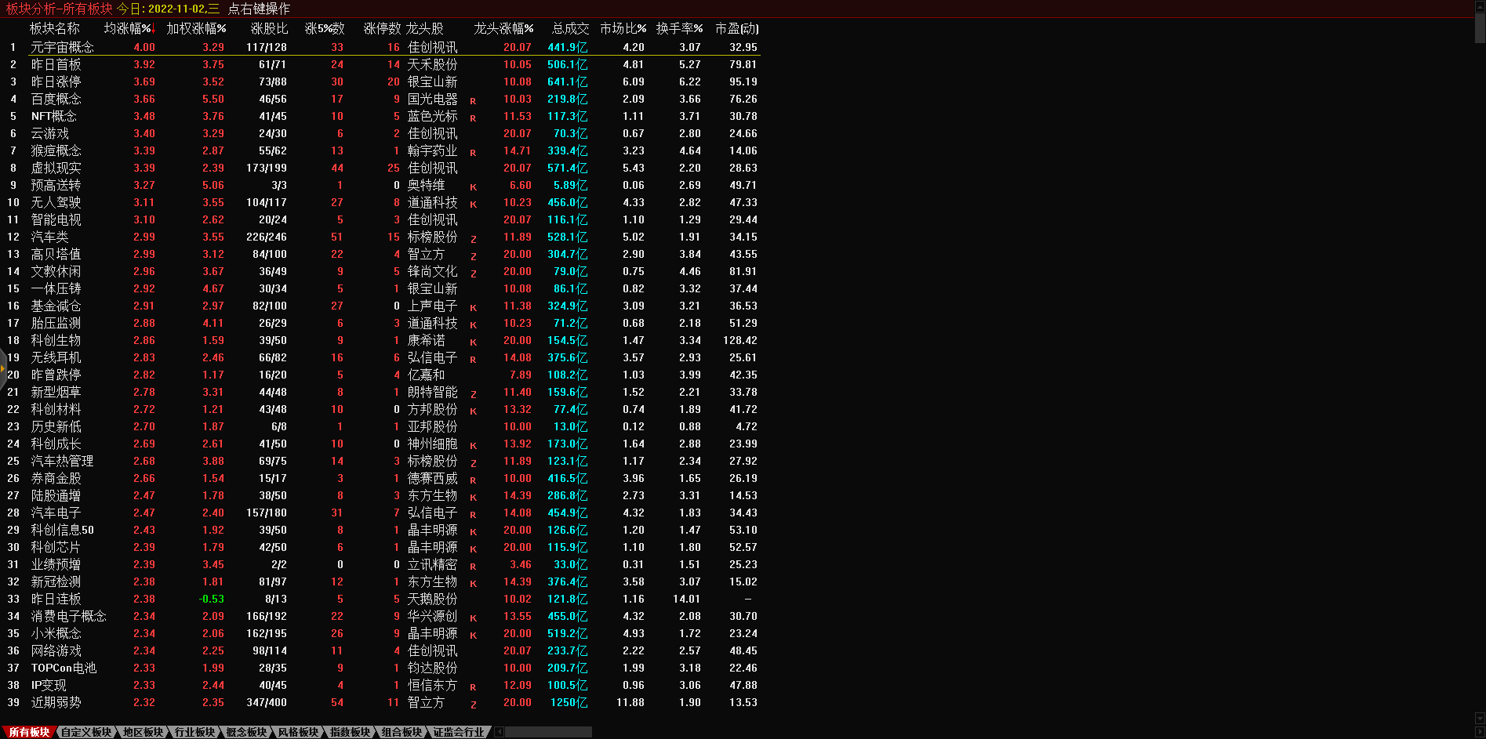
Task: Select the 元宇宙概念 sector row
Action: 62,47
